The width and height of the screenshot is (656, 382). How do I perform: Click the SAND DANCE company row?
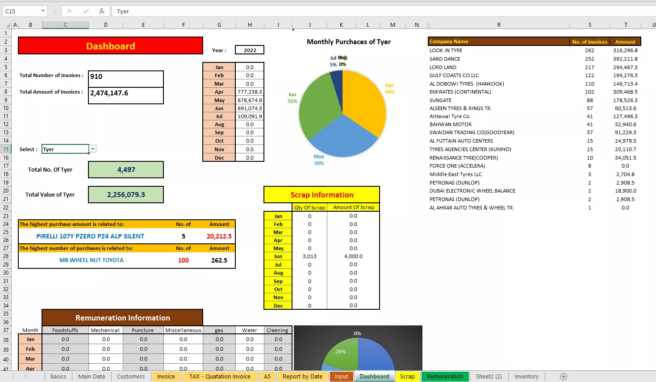tap(535, 59)
